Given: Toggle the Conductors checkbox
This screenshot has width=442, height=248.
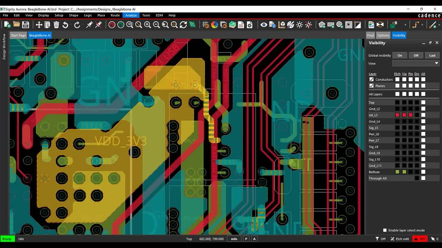Looking at the screenshot, I should coord(372,80).
